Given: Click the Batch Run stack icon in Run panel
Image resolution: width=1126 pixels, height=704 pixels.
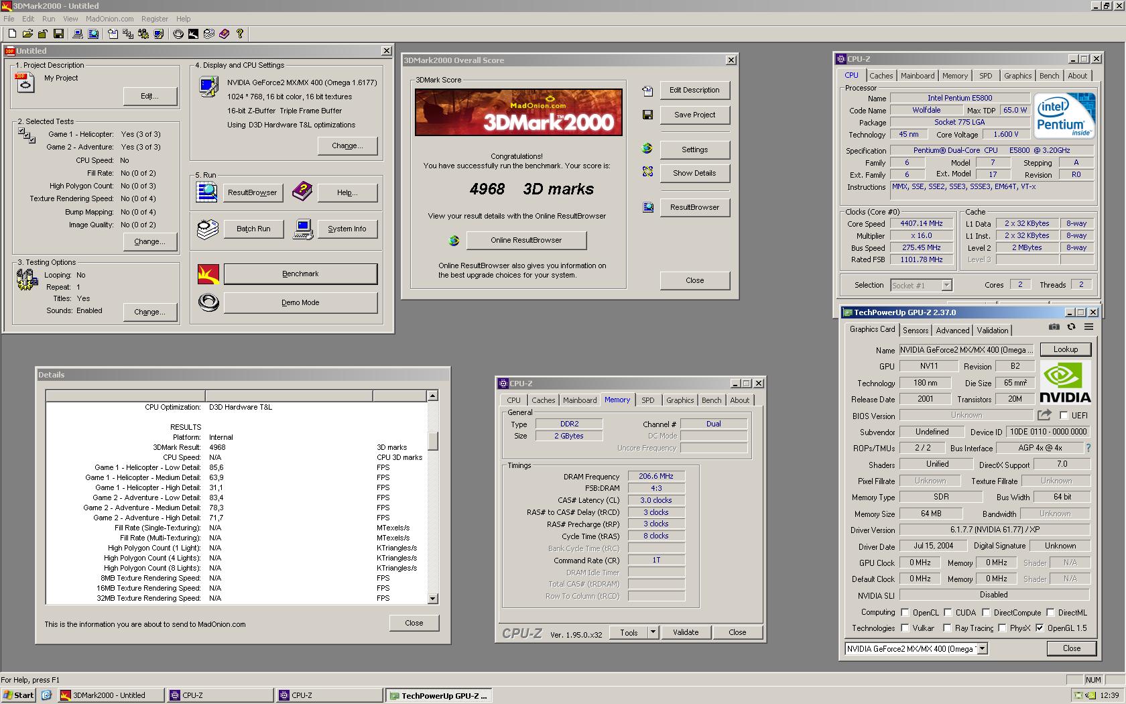Looking at the screenshot, I should click(208, 229).
